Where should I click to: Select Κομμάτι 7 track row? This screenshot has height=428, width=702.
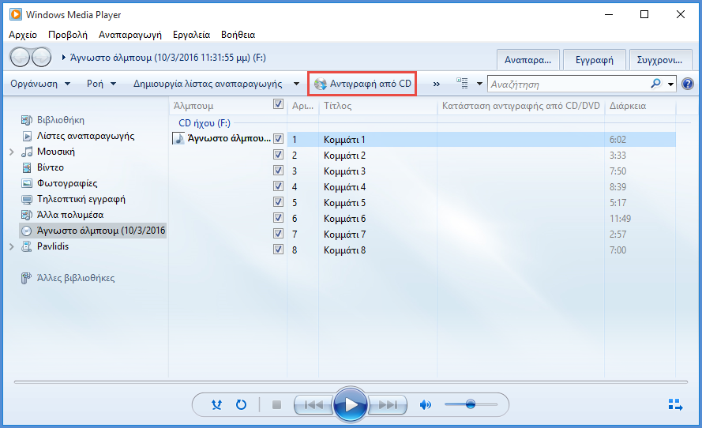(x=481, y=235)
